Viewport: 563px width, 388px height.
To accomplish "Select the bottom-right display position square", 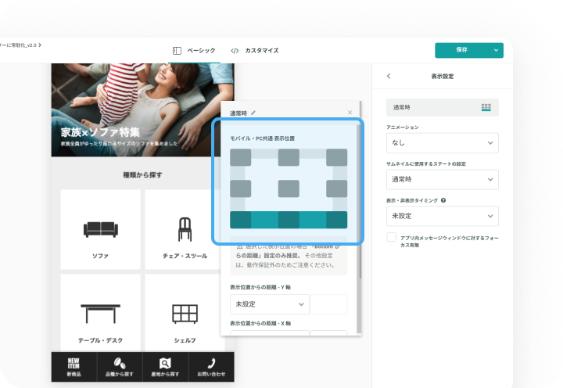I will point(337,220).
